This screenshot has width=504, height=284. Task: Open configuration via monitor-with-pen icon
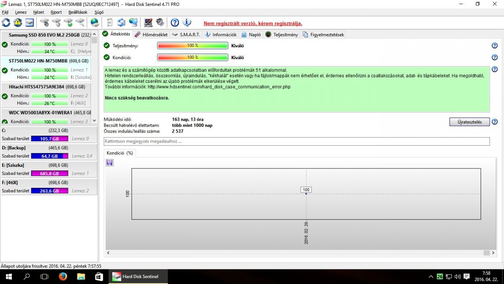click(x=148, y=22)
